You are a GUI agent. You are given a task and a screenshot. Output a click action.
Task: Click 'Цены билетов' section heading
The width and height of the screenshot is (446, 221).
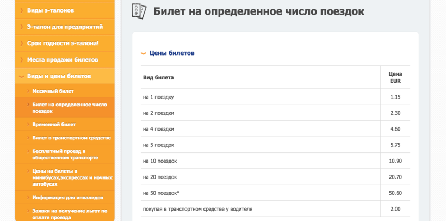(172, 53)
